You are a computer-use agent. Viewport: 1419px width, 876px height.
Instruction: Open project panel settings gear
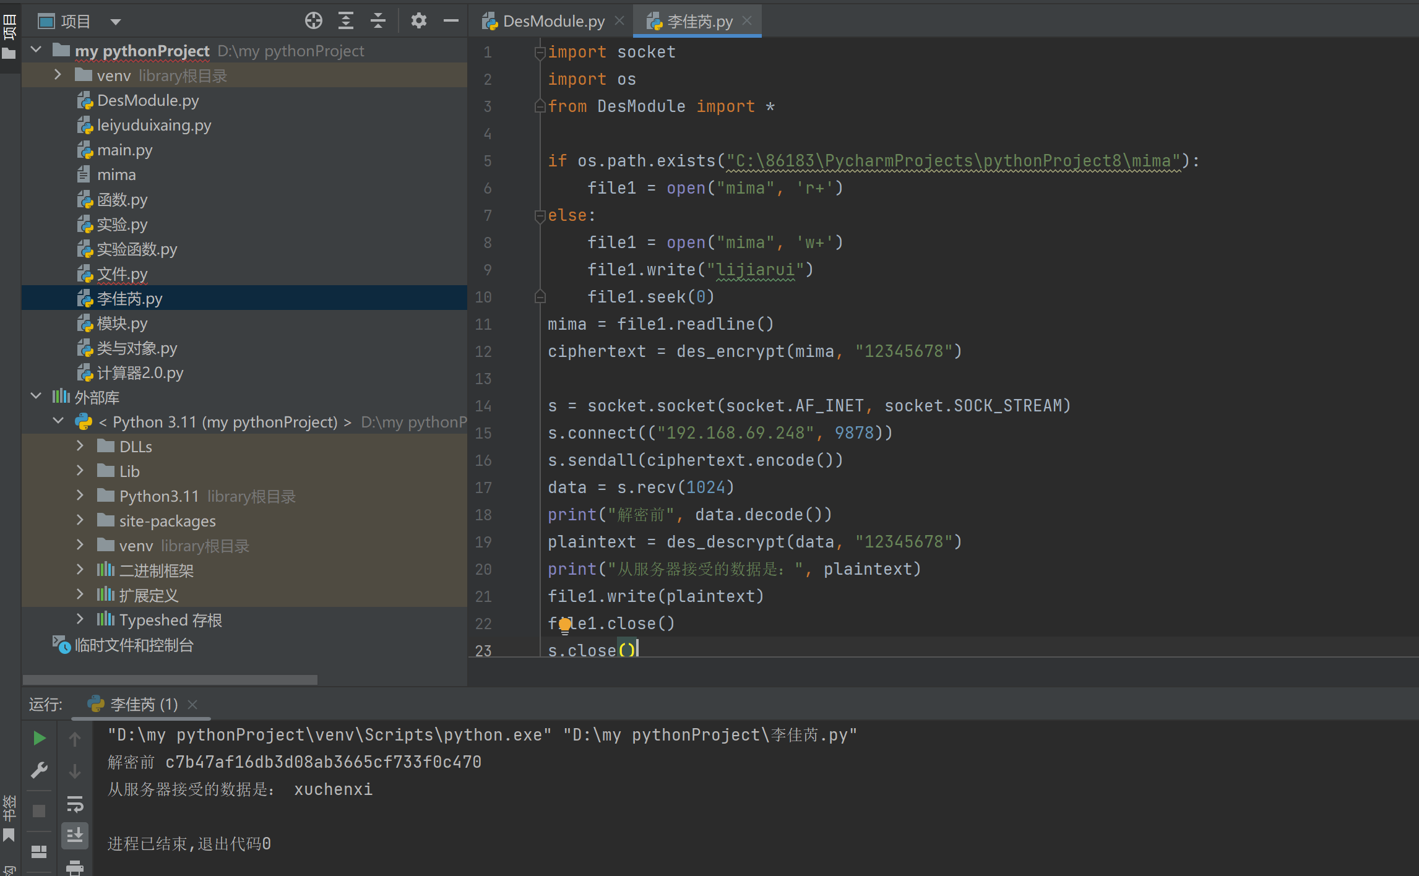coord(419,21)
